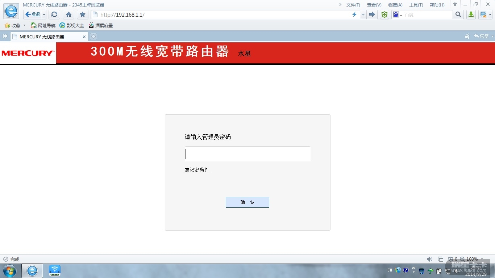495x278 pixels.
Task: Focus the admin password input field
Action: [248, 154]
